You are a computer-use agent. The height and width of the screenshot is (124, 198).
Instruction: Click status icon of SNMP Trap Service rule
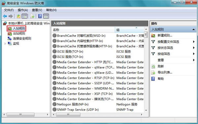[54, 110]
